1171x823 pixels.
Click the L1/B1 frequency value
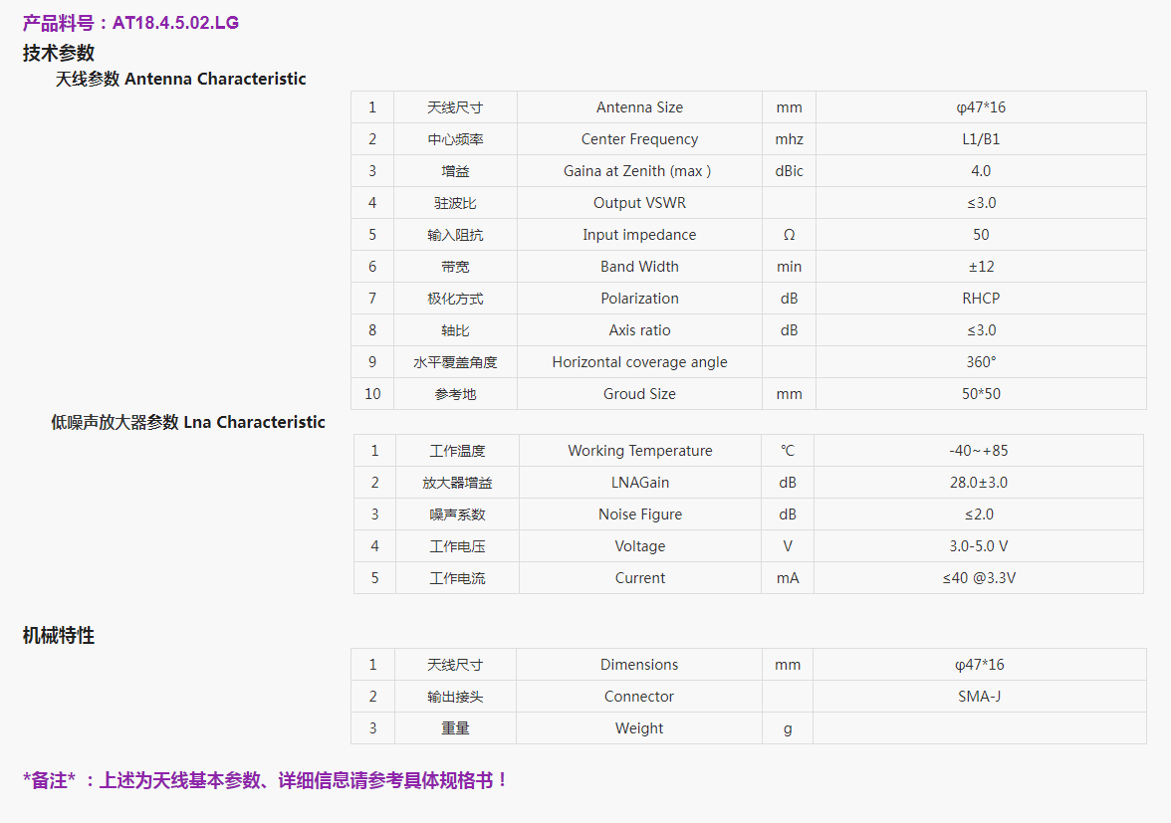click(981, 139)
